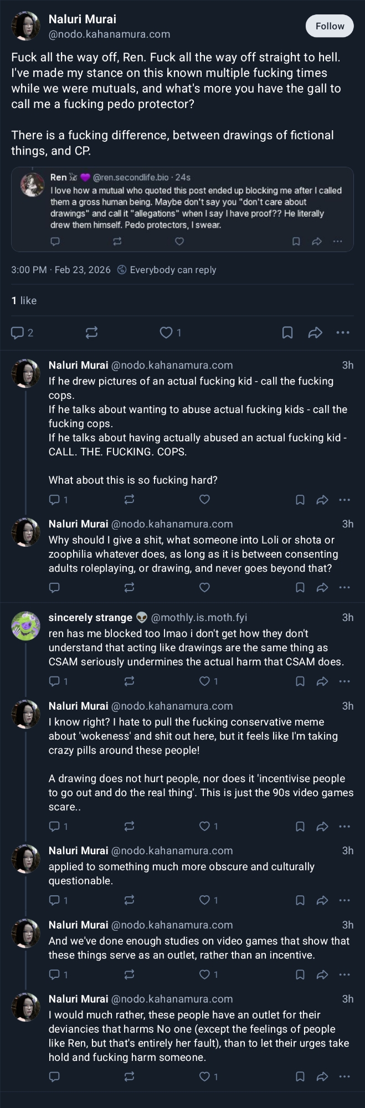Like the main post with 1 like
The width and height of the screenshot is (365, 1108).
[166, 332]
